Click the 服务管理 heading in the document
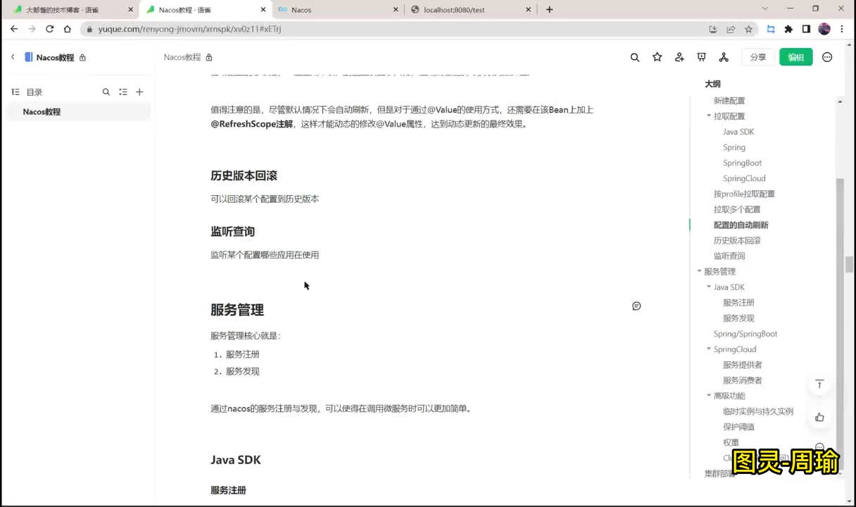Screen dimensions: 856x507 237,310
